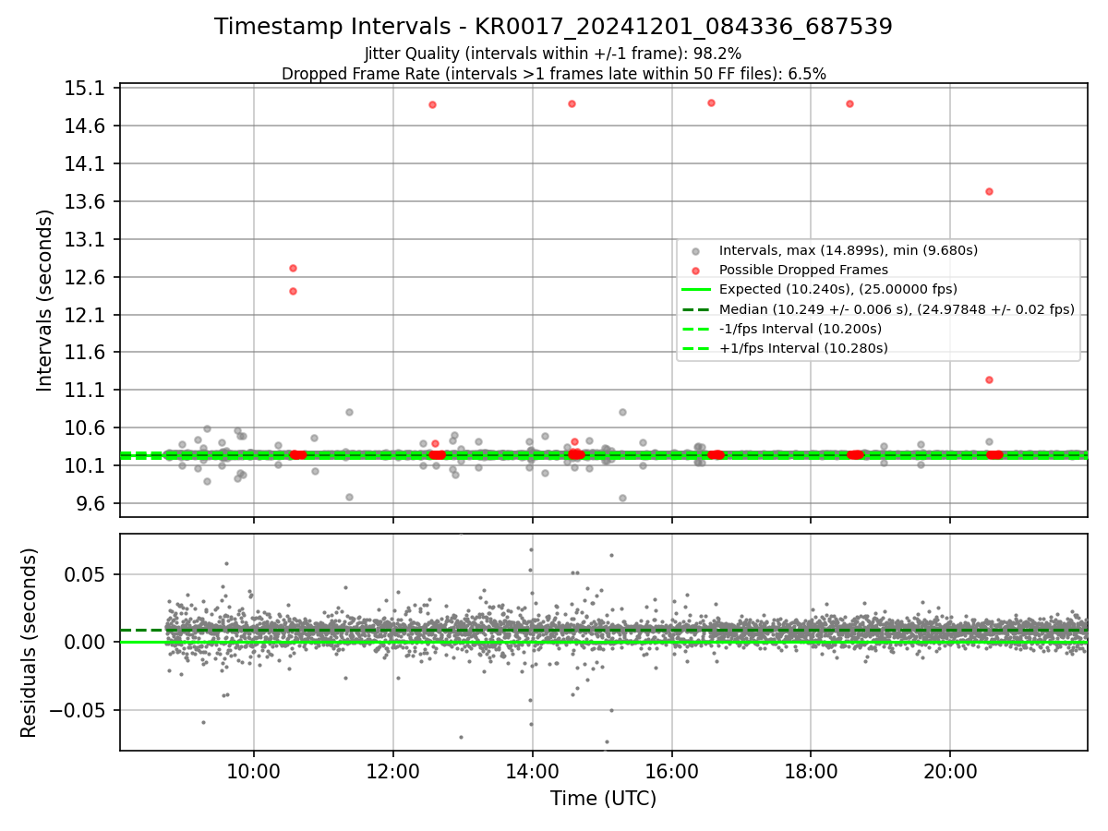Viewport: 1108px width, 831px height.
Task: Click legend entry '+1/fps Interval (10.280s)'
Action: click(803, 349)
